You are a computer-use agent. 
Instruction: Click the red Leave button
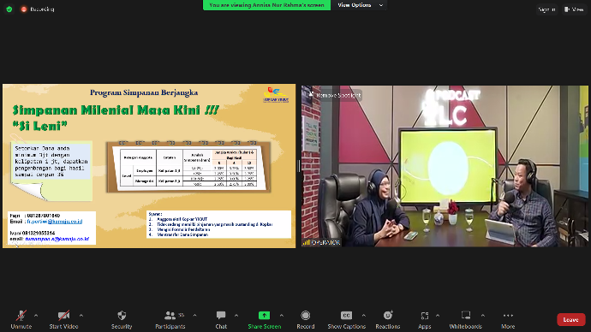pyautogui.click(x=570, y=319)
